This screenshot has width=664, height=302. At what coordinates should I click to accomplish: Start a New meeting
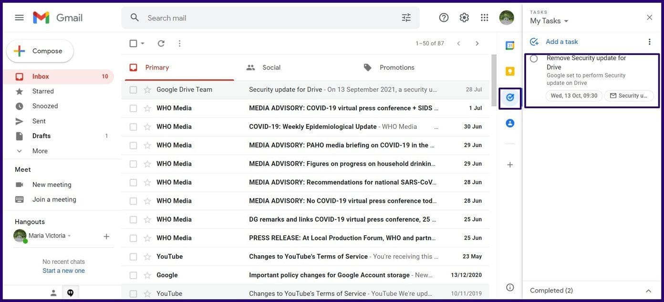52,185
